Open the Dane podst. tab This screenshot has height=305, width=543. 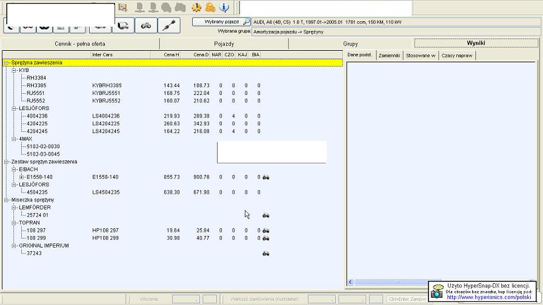[x=360, y=55]
